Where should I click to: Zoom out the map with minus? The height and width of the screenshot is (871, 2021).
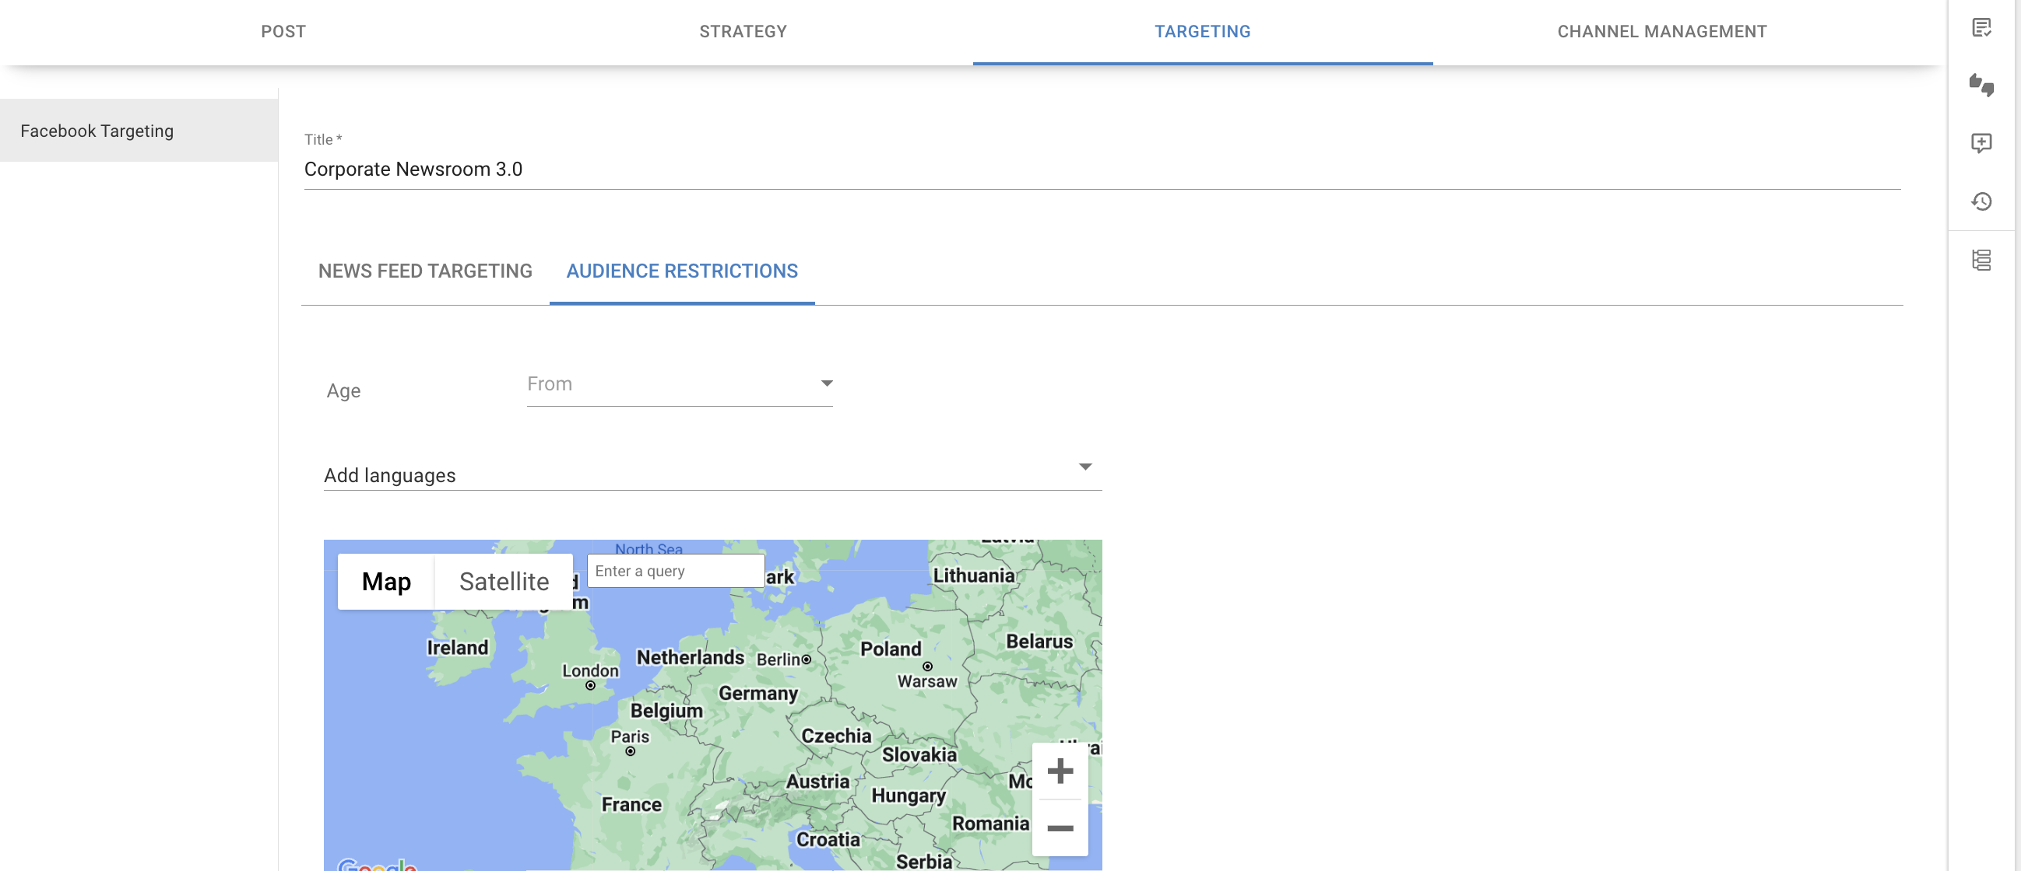tap(1059, 828)
